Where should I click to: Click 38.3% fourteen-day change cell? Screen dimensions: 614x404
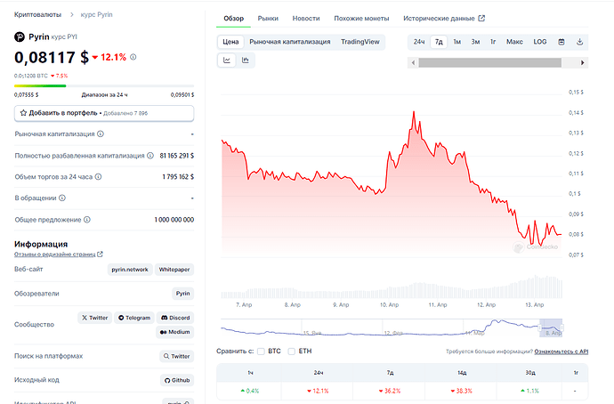tap(461, 391)
